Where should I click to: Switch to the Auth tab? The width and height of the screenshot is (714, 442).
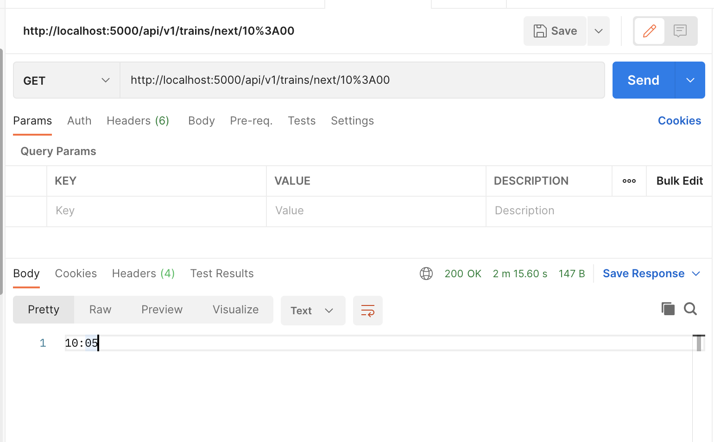coord(79,121)
